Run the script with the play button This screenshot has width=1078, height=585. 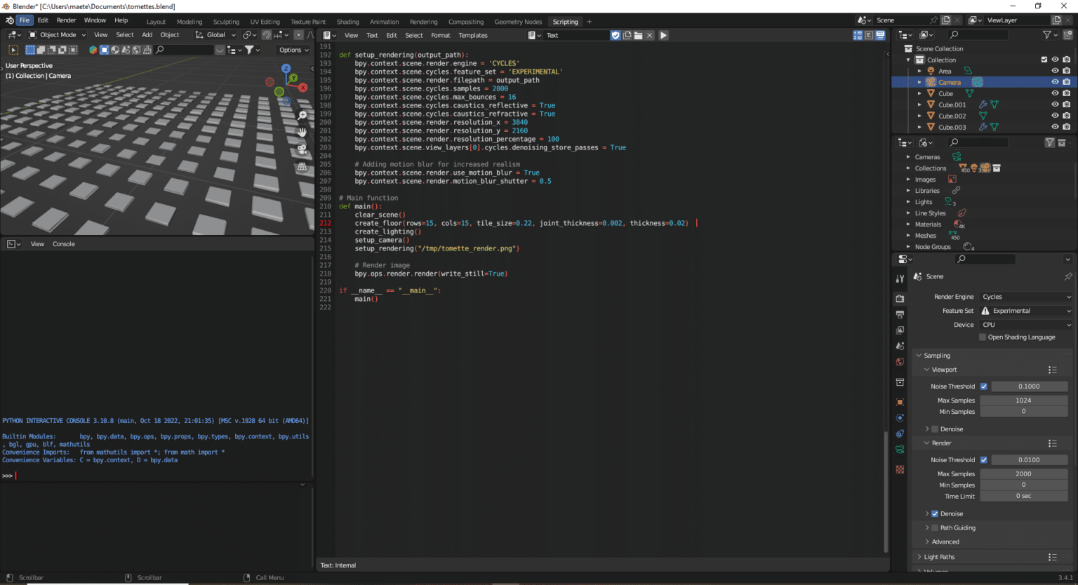tap(663, 35)
